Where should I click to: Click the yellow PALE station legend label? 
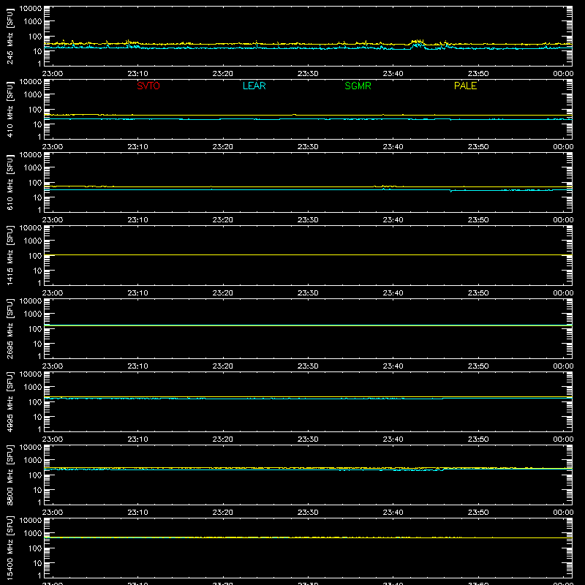coord(465,86)
